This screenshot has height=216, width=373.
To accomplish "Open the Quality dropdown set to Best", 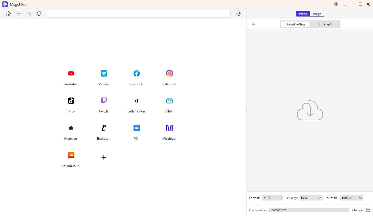I will pyautogui.click(x=311, y=198).
